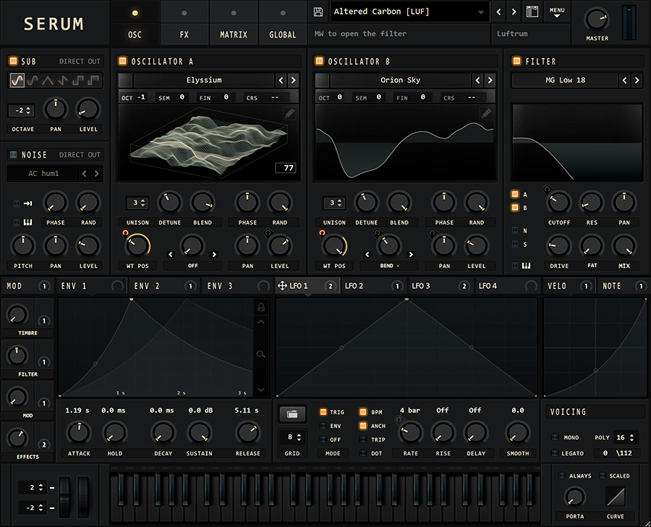Select next Oscillator A wavetable

click(x=293, y=80)
